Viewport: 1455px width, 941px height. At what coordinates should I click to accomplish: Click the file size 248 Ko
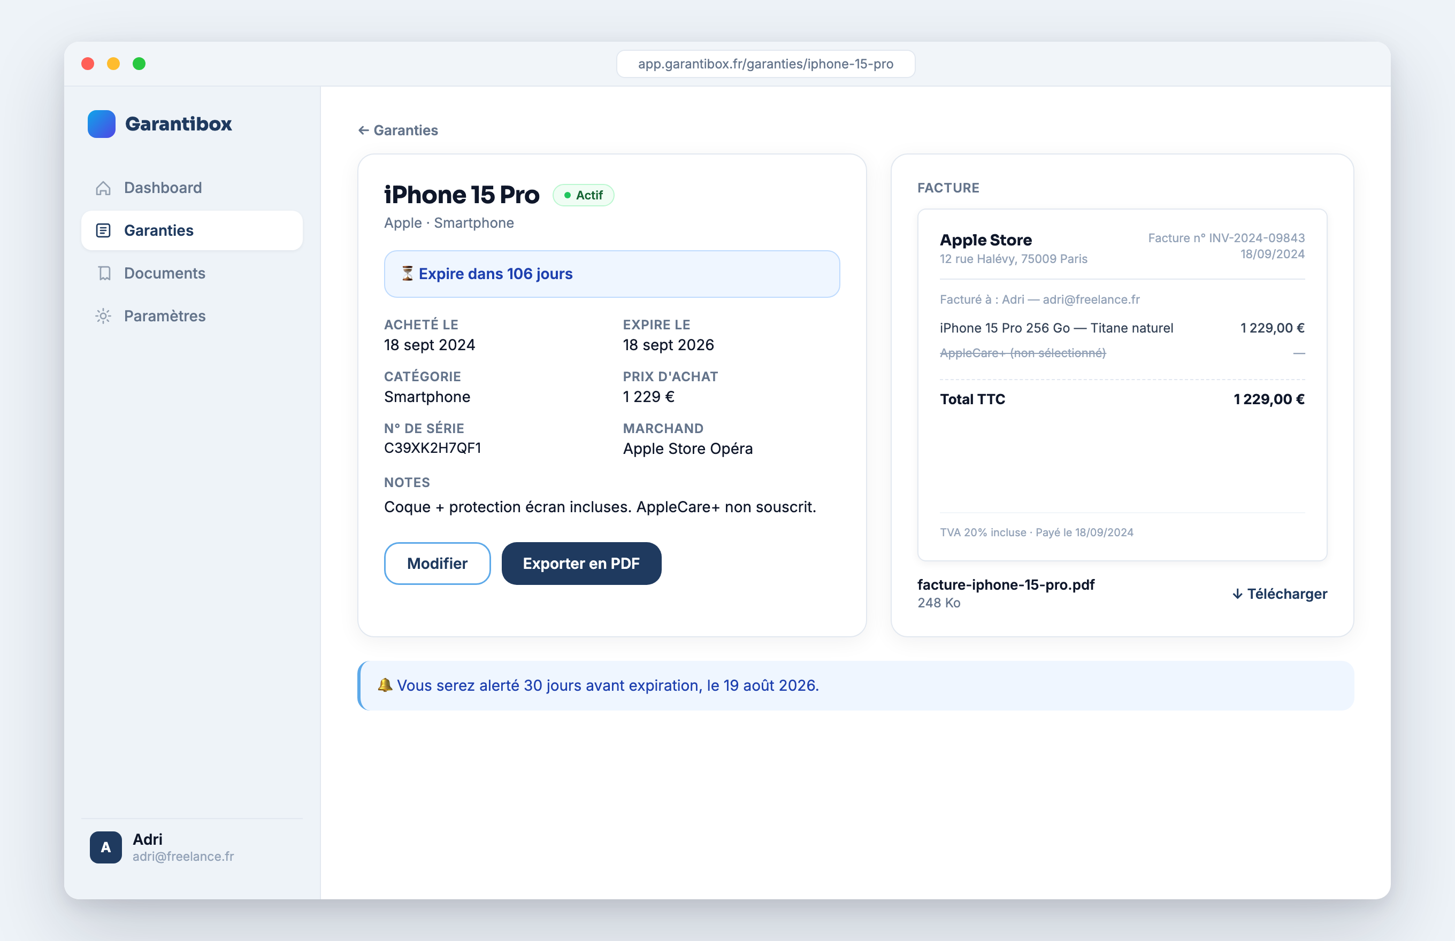click(938, 603)
